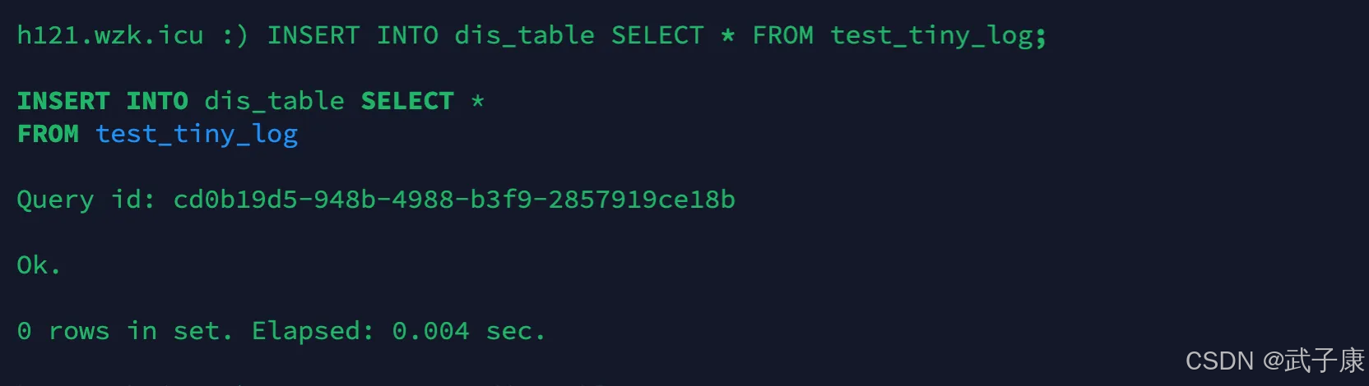Image resolution: width=1369 pixels, height=386 pixels.
Task: Click the '0 rows in set.' text
Action: [x=124, y=331]
